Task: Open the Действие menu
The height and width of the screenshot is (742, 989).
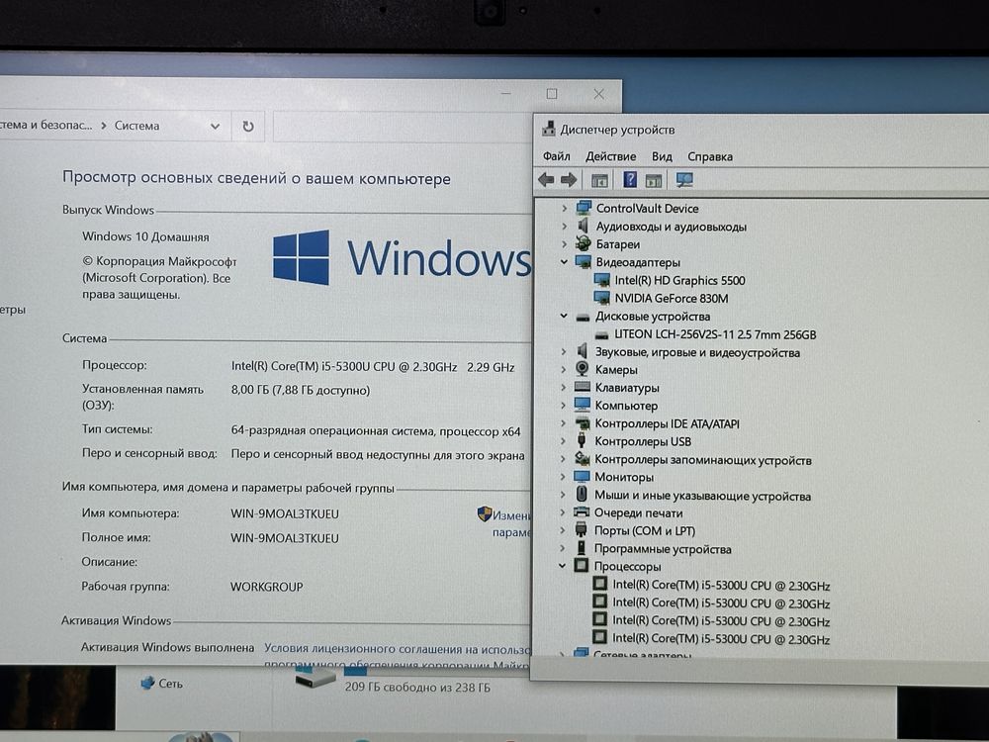Action: (x=610, y=156)
